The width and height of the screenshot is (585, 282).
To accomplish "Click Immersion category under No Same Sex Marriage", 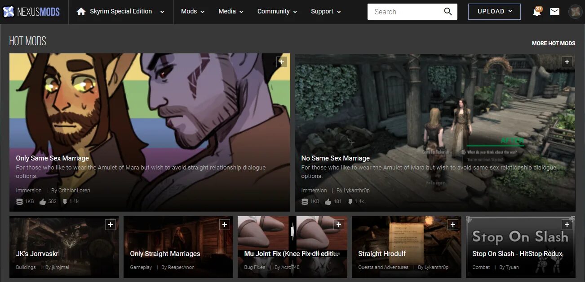I will [x=314, y=191].
